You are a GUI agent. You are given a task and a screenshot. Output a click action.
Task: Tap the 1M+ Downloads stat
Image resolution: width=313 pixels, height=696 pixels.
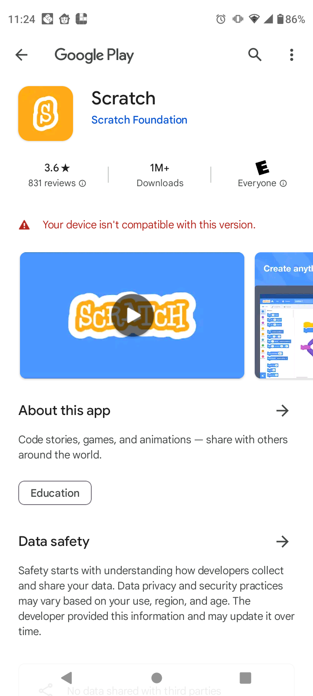[160, 175]
